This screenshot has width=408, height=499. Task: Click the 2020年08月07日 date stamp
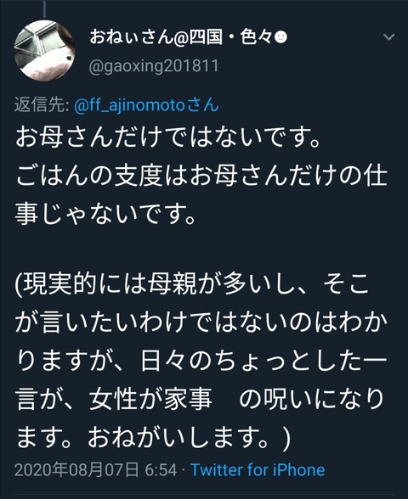(76, 470)
